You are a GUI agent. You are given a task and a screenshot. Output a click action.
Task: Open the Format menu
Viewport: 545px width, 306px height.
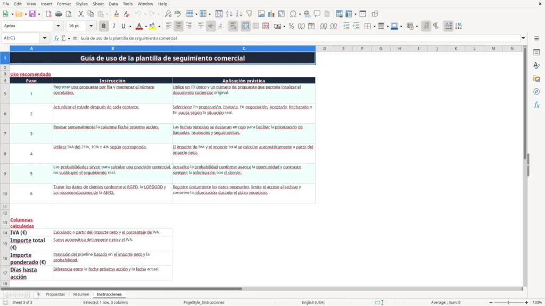(64, 4)
